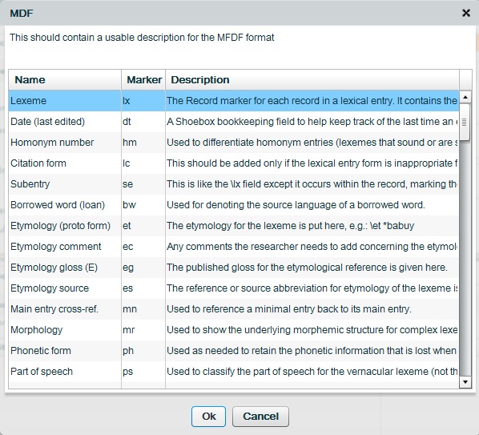Grab the vertical scrollbar thumb
The height and width of the screenshot is (435, 479).
465,123
